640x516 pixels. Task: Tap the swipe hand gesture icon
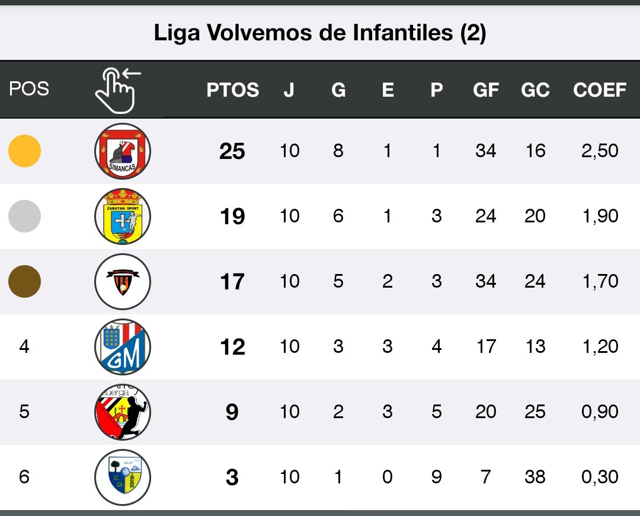[118, 90]
